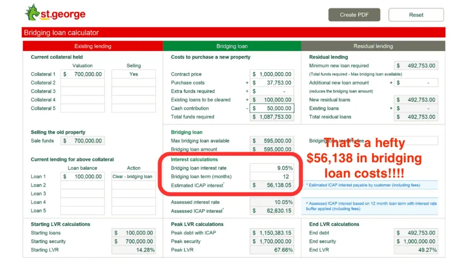466x262 pixels.
Task: Open the Collateral 1 Selling dropdown showing Yes
Action: (133, 74)
